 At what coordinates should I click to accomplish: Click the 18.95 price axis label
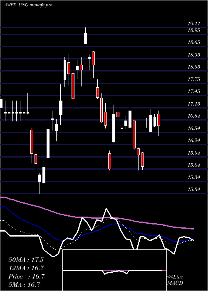[x=194, y=30]
